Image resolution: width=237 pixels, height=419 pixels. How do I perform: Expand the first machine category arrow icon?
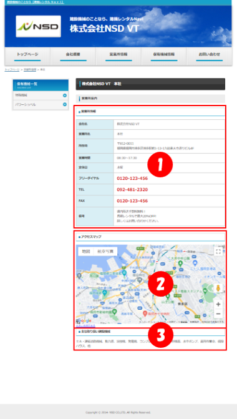(65, 96)
